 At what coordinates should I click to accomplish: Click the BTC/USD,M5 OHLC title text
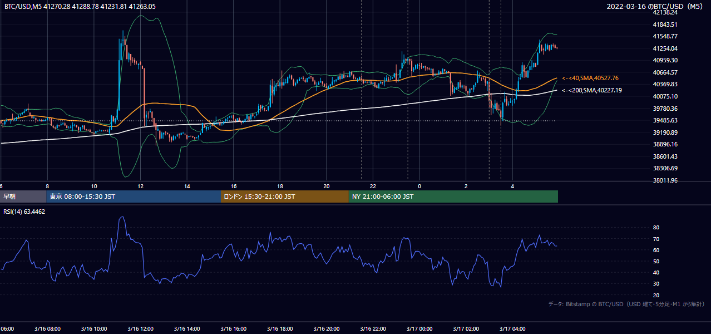point(80,6)
